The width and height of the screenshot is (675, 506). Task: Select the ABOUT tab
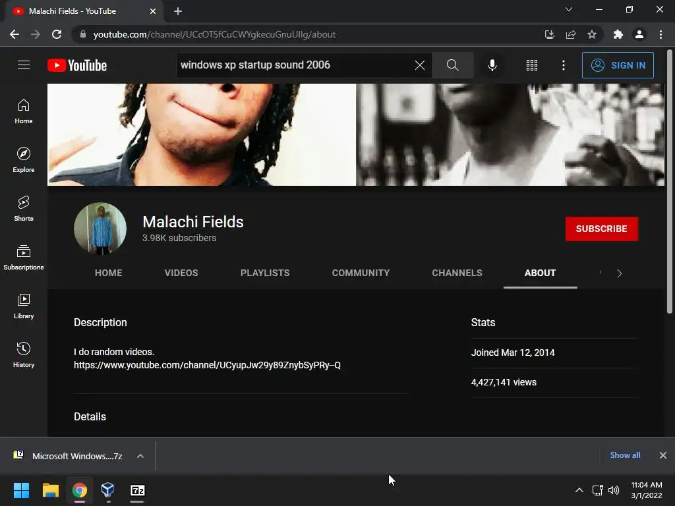[541, 273]
